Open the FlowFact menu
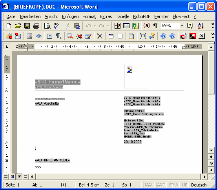The image size is (217, 190). click(x=181, y=16)
